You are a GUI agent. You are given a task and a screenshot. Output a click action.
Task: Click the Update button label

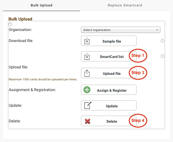(112, 106)
